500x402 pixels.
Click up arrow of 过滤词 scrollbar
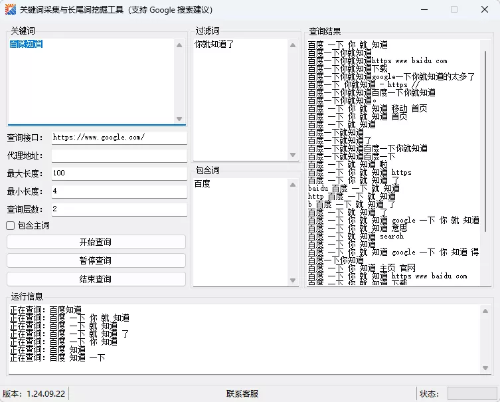[293, 45]
